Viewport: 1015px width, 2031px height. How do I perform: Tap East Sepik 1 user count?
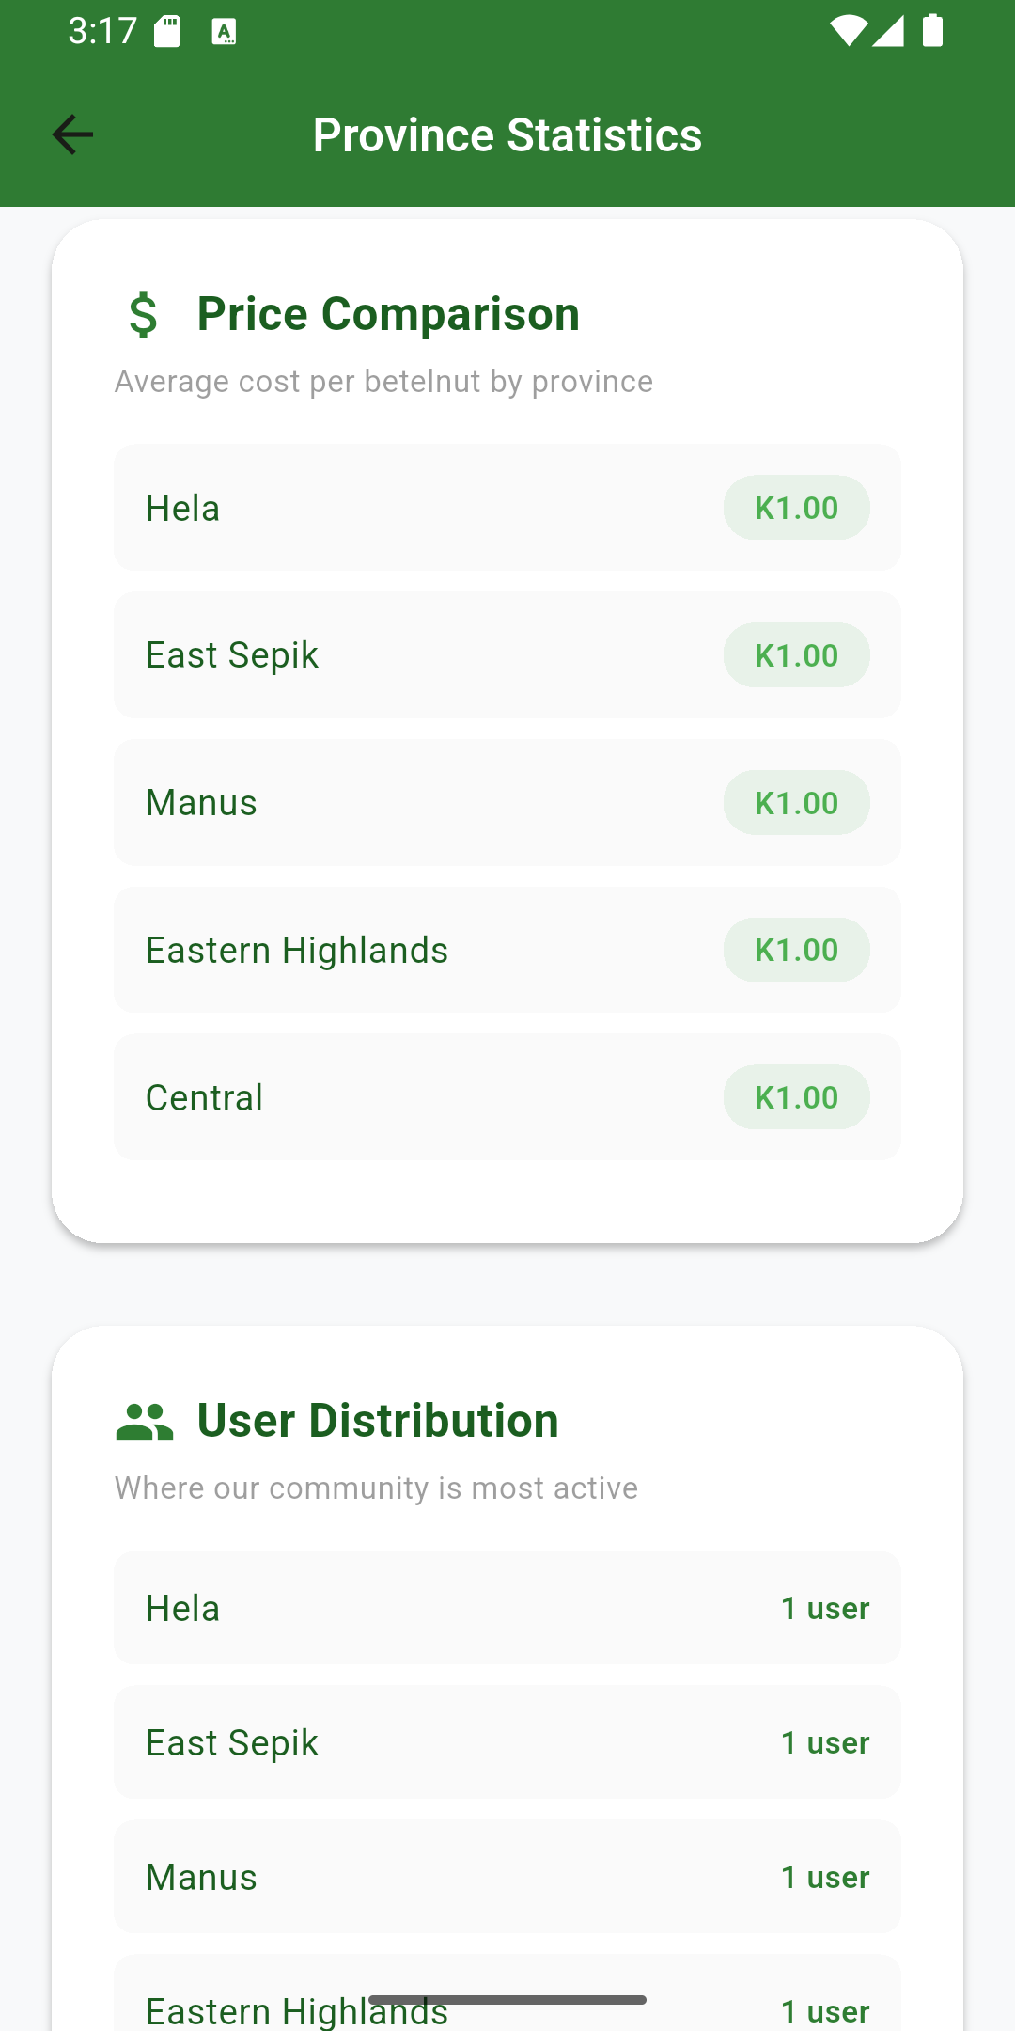825,1742
